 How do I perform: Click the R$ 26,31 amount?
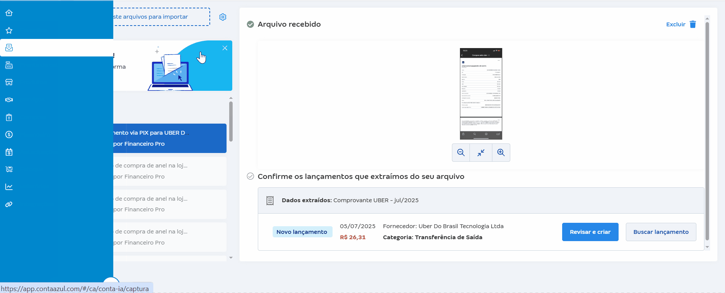click(353, 237)
